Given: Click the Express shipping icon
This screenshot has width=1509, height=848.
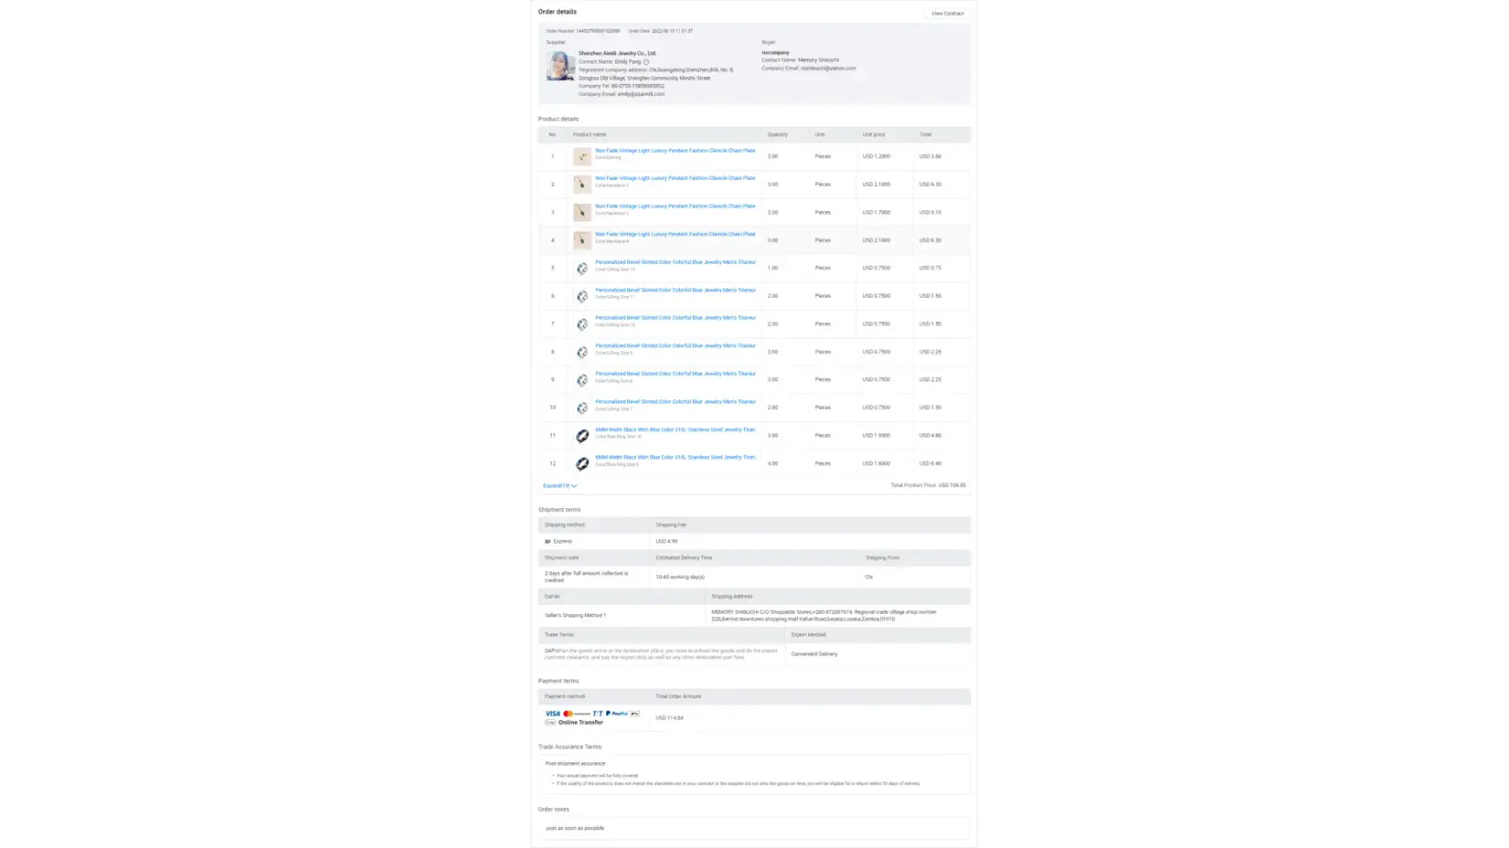Looking at the screenshot, I should pos(547,541).
